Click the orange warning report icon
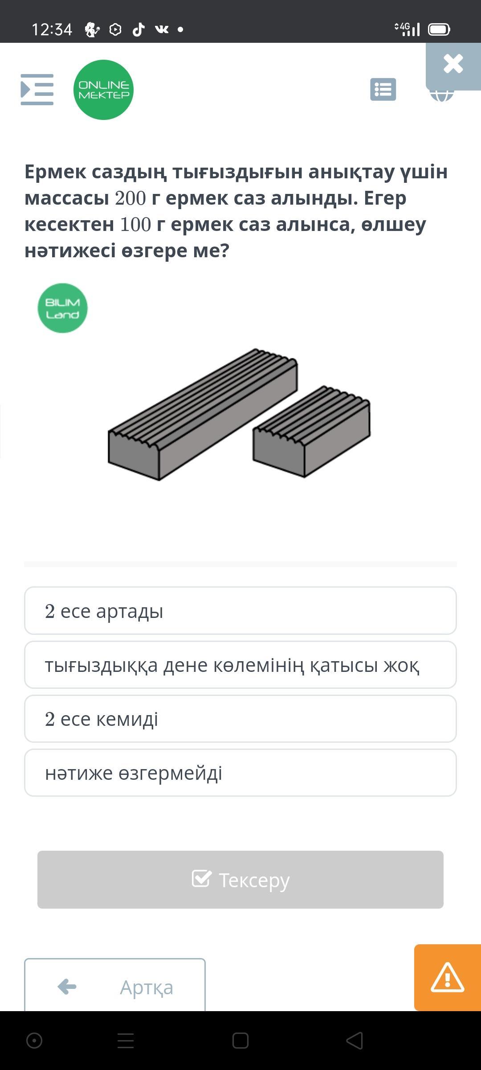 (x=447, y=977)
